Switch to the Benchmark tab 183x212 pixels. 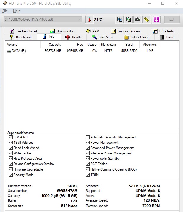tap(21, 37)
